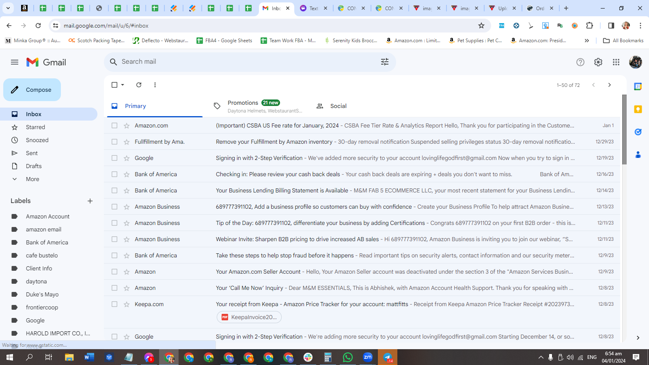
Task: Switch to Primary tab
Action: click(x=155, y=106)
